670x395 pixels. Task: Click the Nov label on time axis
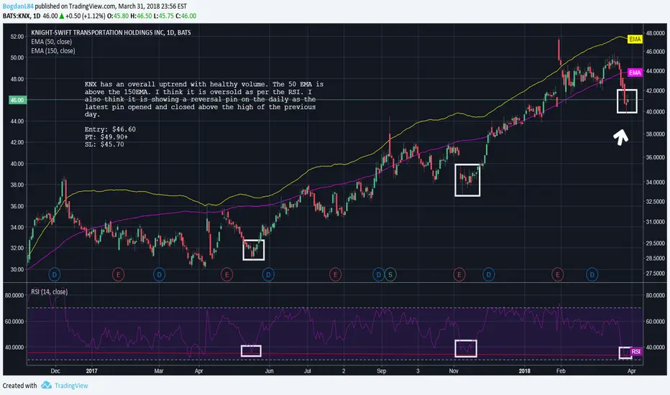(x=454, y=371)
